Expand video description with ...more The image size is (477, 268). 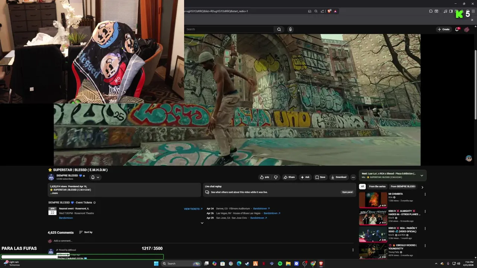click(x=54, y=193)
